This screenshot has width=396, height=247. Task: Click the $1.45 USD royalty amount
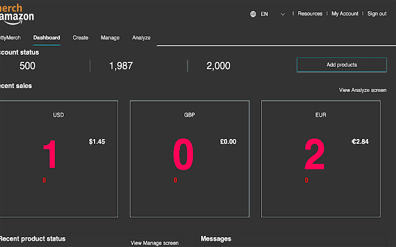pos(97,141)
